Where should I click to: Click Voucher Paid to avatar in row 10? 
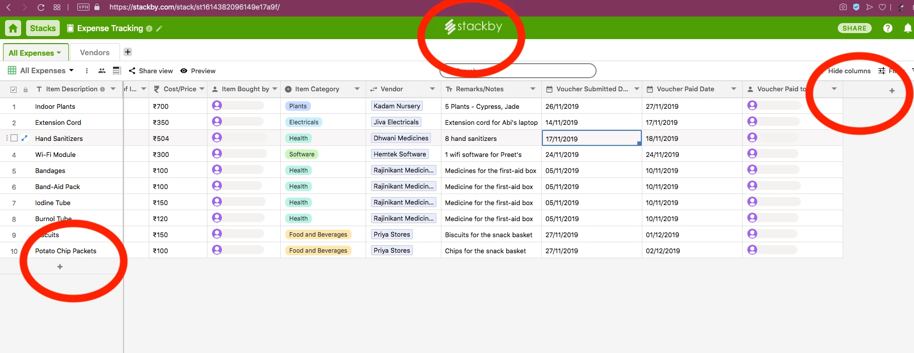pos(752,250)
